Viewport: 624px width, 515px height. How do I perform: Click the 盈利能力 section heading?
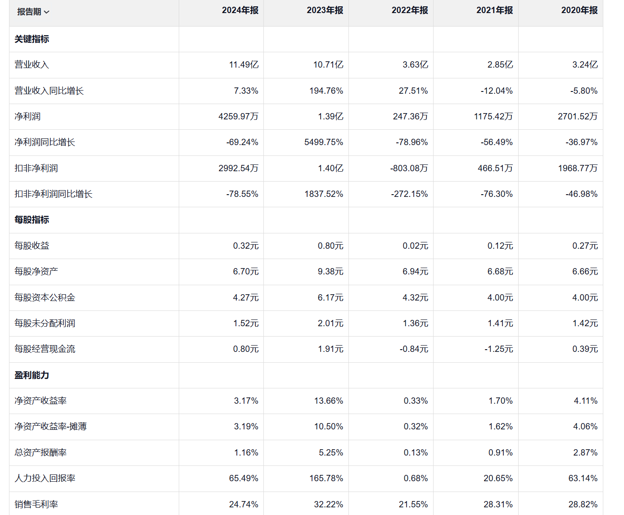32,375
